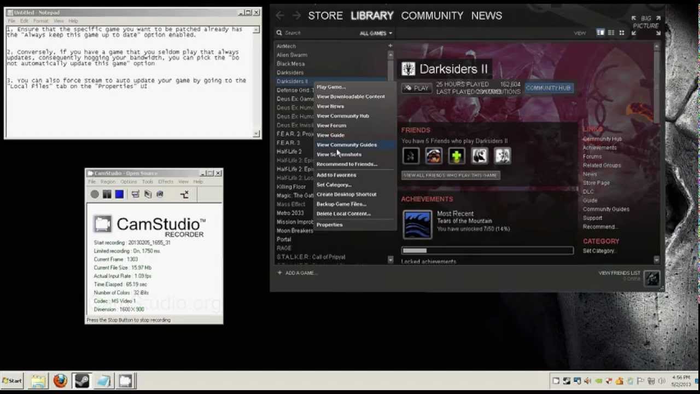Open the green plus friend avatar
Viewport: 700px width, 394px height.
coord(457,156)
